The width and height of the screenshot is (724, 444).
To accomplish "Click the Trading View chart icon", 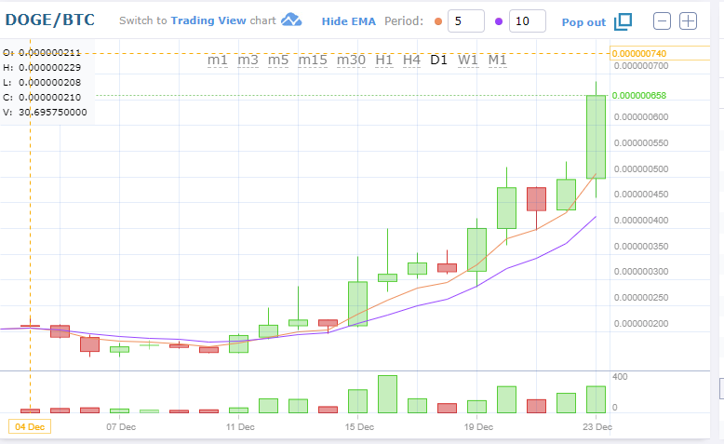I will pos(291,20).
